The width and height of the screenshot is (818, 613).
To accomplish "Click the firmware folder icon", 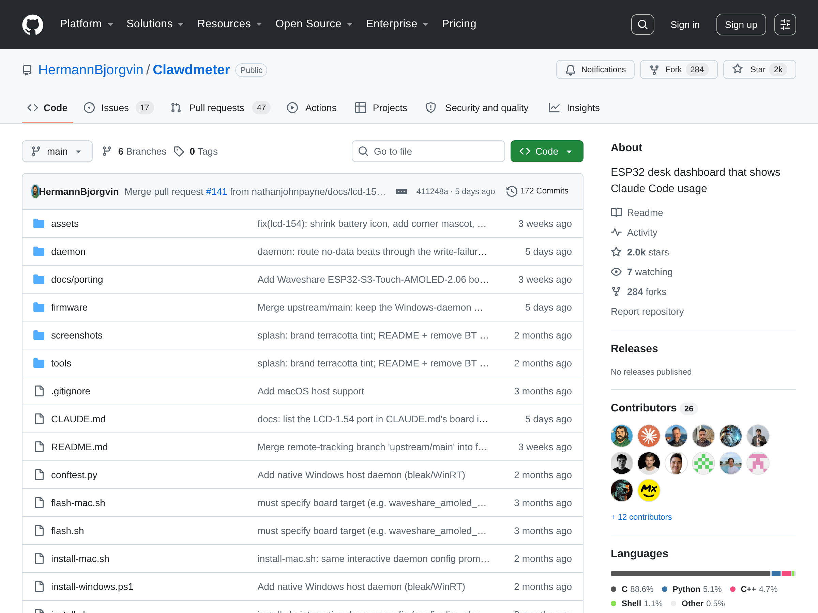I will click(39, 308).
